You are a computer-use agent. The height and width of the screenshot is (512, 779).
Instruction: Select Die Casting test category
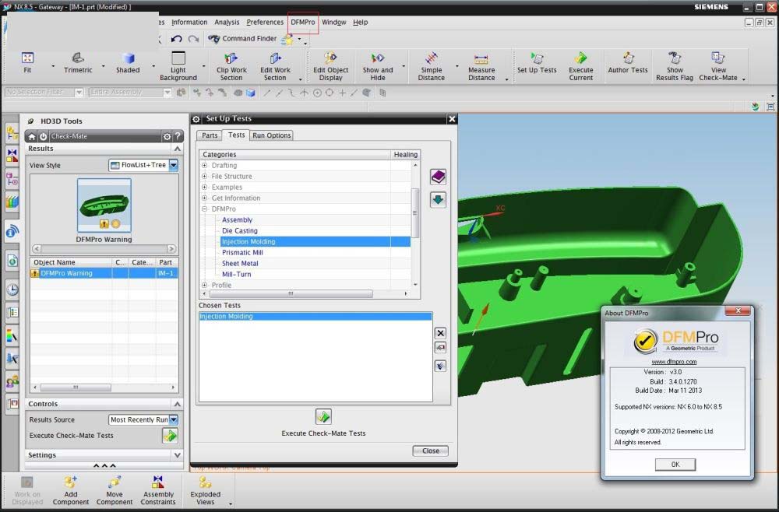(x=240, y=230)
